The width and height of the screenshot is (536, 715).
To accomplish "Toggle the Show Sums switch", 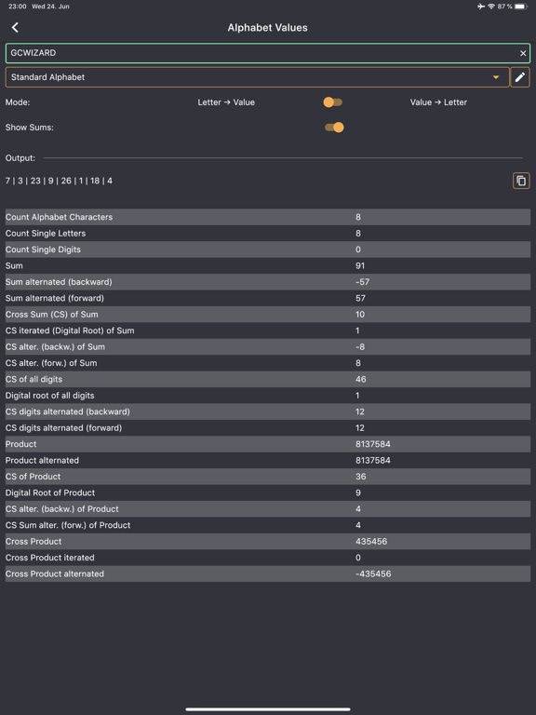I will pos(334,128).
